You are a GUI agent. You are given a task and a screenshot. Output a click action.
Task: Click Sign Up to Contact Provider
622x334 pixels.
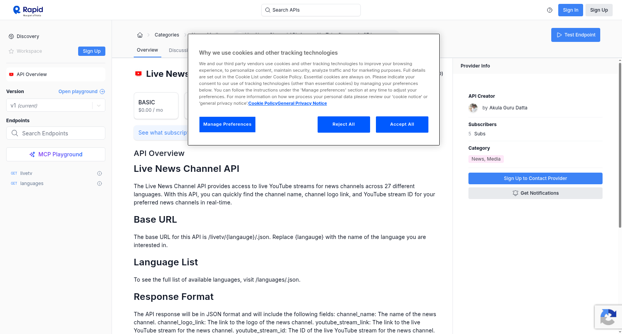click(535, 178)
